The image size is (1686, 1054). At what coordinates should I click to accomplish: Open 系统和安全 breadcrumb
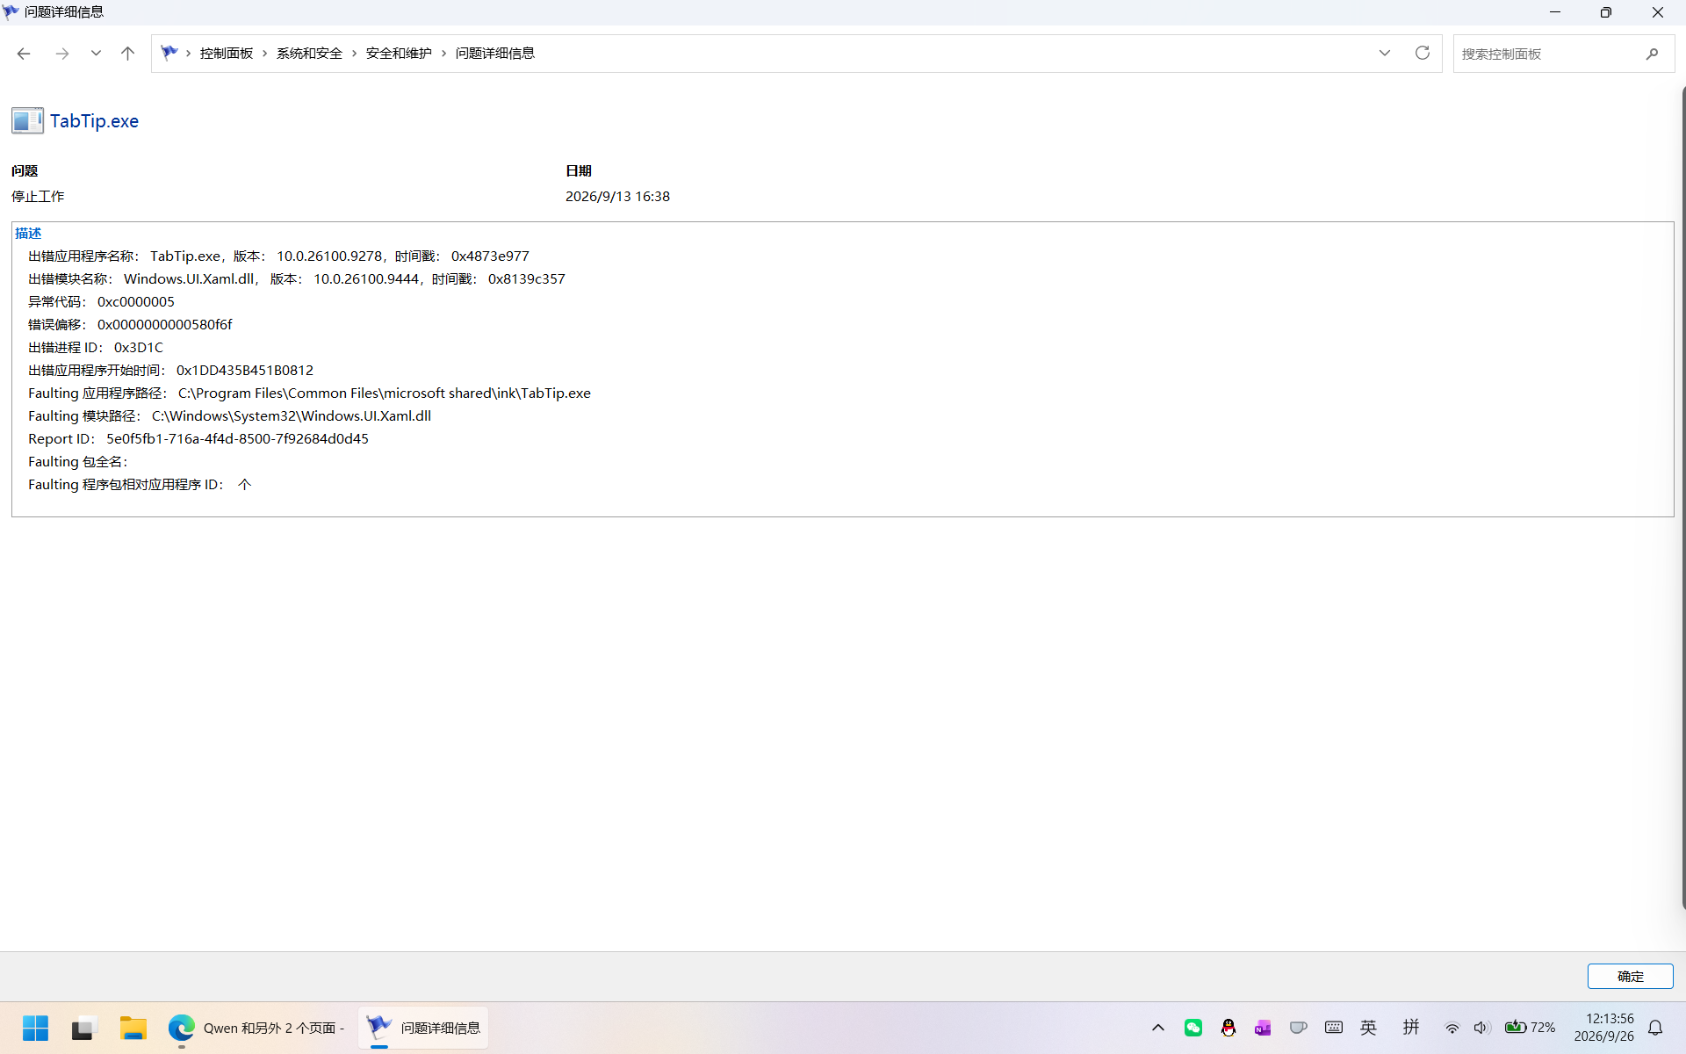tap(309, 54)
